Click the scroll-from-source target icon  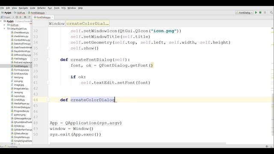pos(17,17)
